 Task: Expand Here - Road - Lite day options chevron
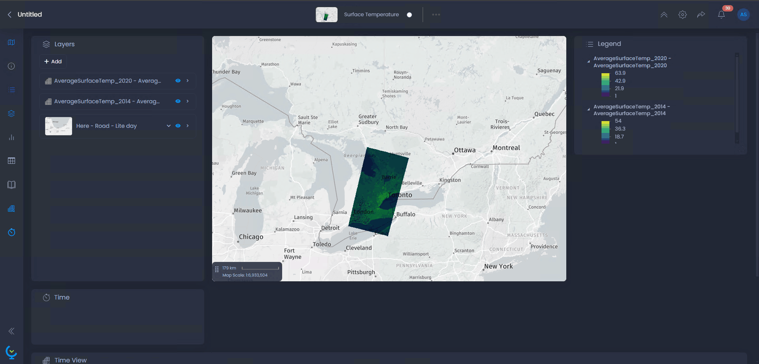[x=188, y=126]
